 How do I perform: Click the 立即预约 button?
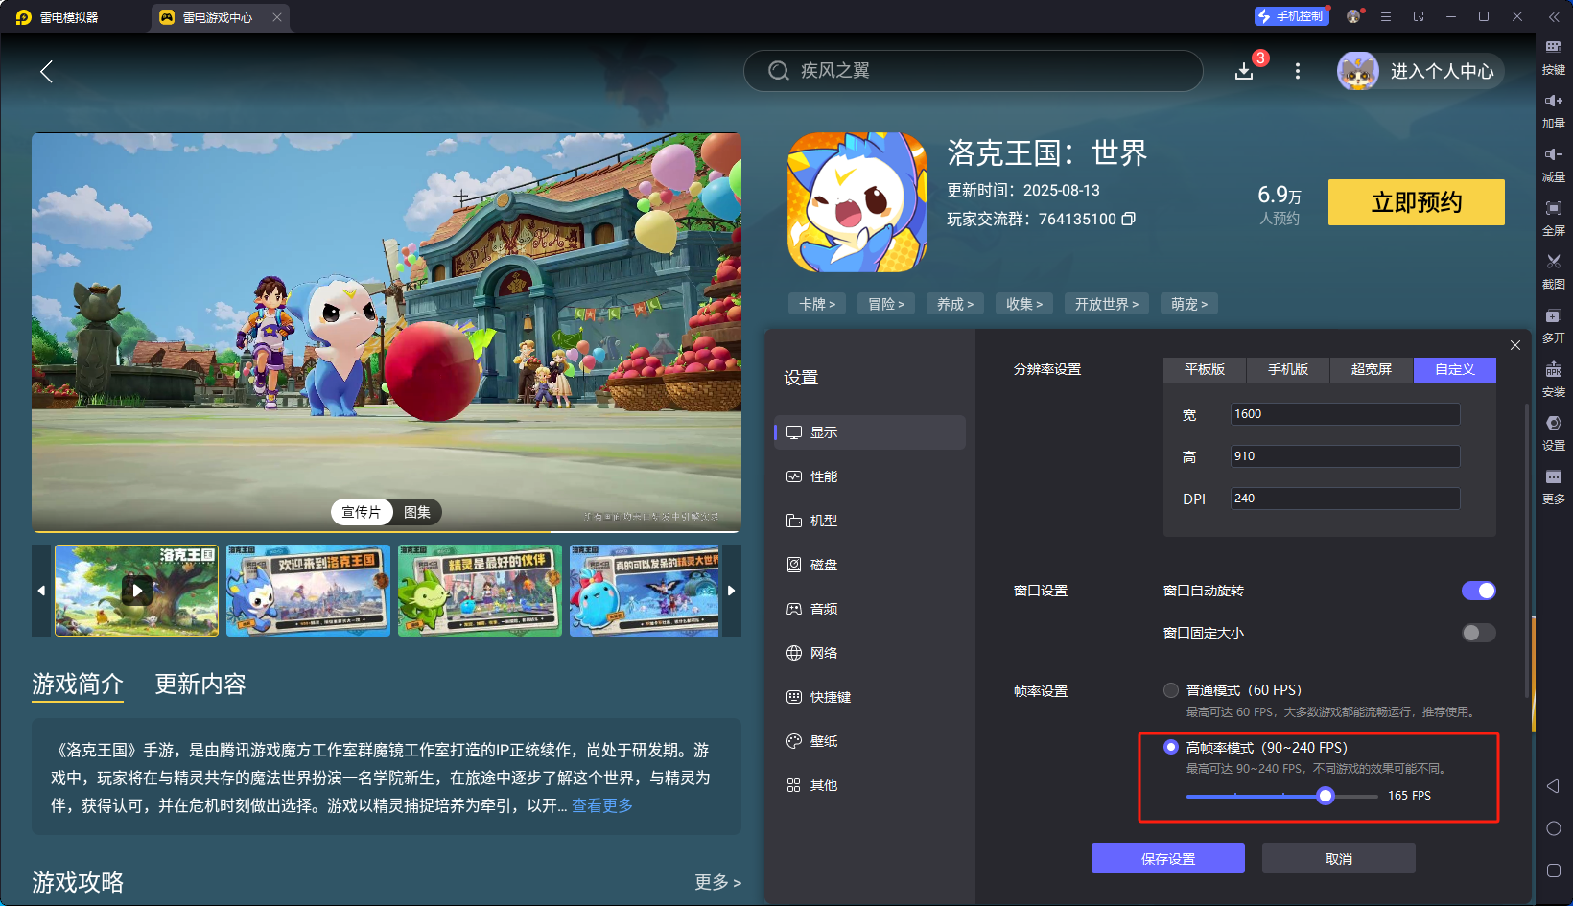1416,202
